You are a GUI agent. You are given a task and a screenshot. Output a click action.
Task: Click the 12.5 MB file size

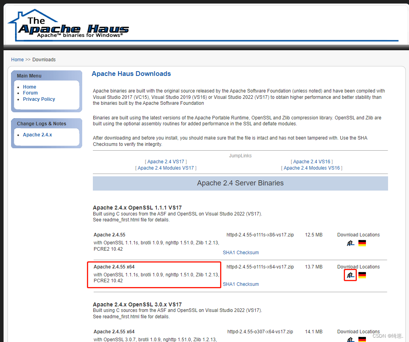point(314,235)
